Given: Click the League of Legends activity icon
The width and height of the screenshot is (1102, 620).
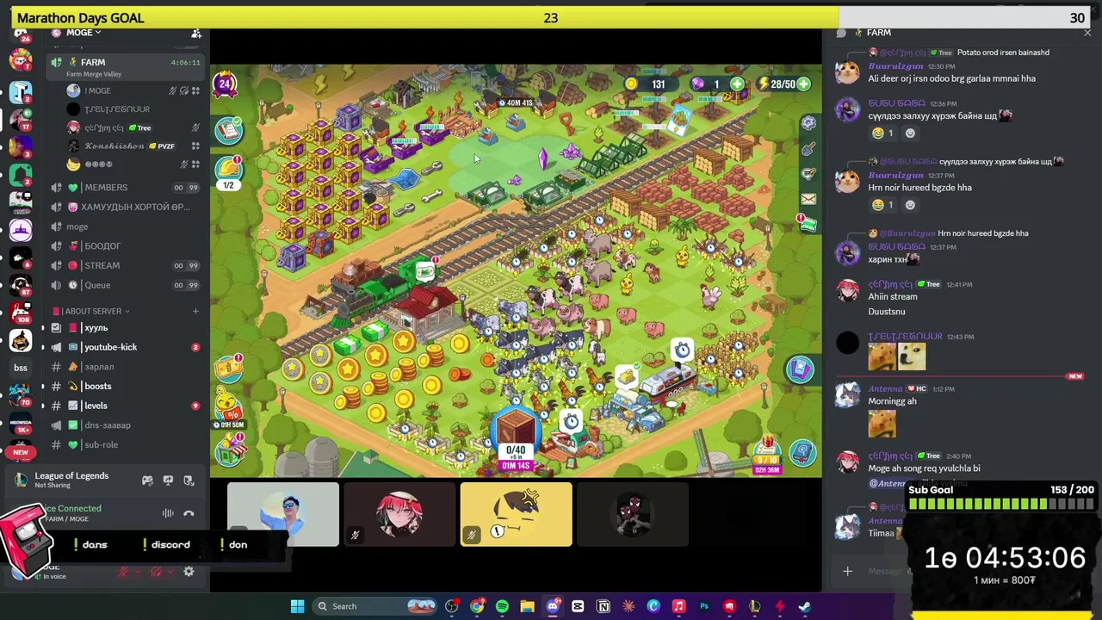Looking at the screenshot, I should tap(21, 480).
